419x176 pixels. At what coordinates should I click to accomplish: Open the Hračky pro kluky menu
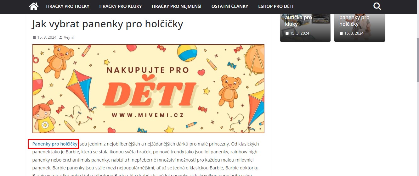click(121, 6)
